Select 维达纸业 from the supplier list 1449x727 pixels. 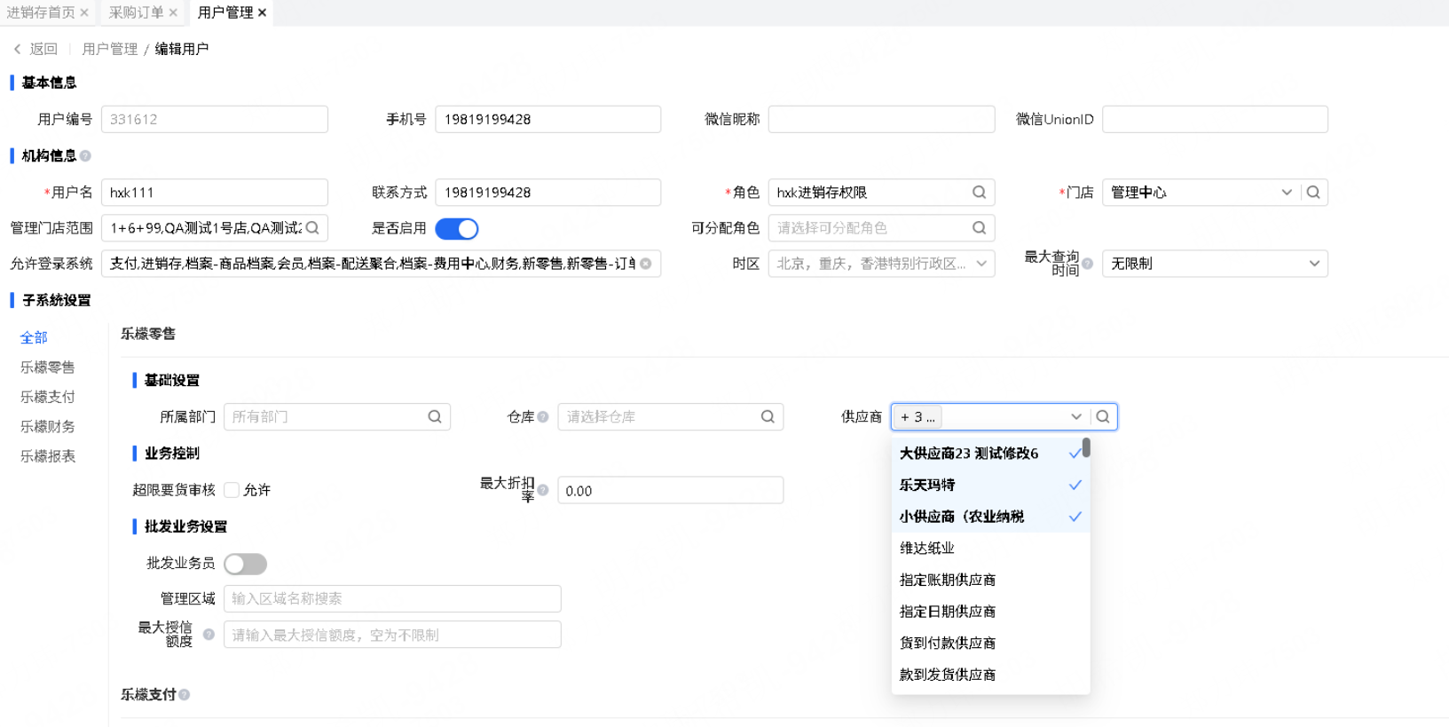[927, 548]
